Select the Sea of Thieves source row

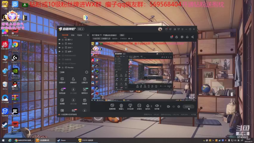tap(74, 63)
